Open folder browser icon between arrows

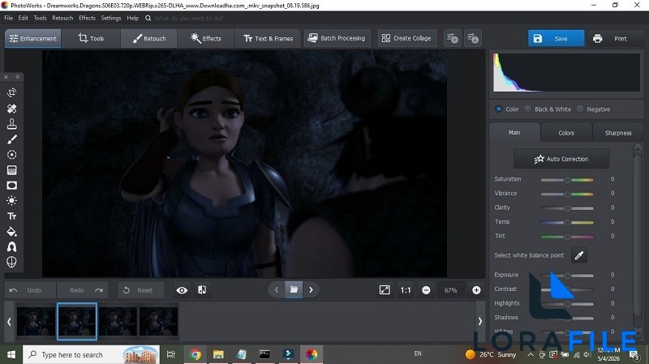click(294, 289)
